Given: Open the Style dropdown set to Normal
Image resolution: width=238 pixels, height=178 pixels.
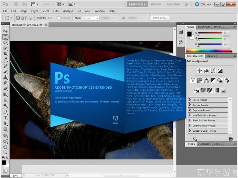Looking at the screenshot, I should click(91, 18).
